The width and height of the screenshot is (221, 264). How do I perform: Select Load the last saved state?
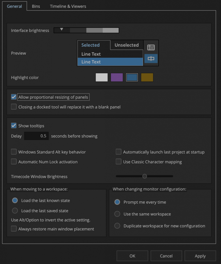pos(15,211)
